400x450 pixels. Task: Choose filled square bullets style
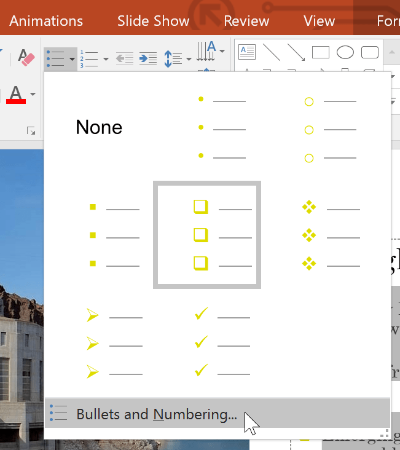coord(99,235)
